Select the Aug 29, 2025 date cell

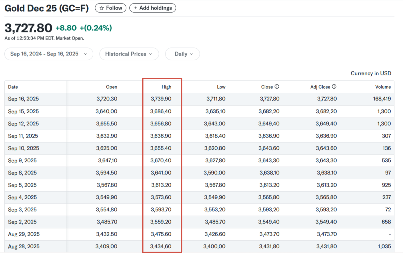(x=24, y=234)
